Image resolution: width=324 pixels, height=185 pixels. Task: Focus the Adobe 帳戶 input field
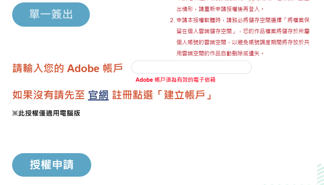(x=191, y=67)
